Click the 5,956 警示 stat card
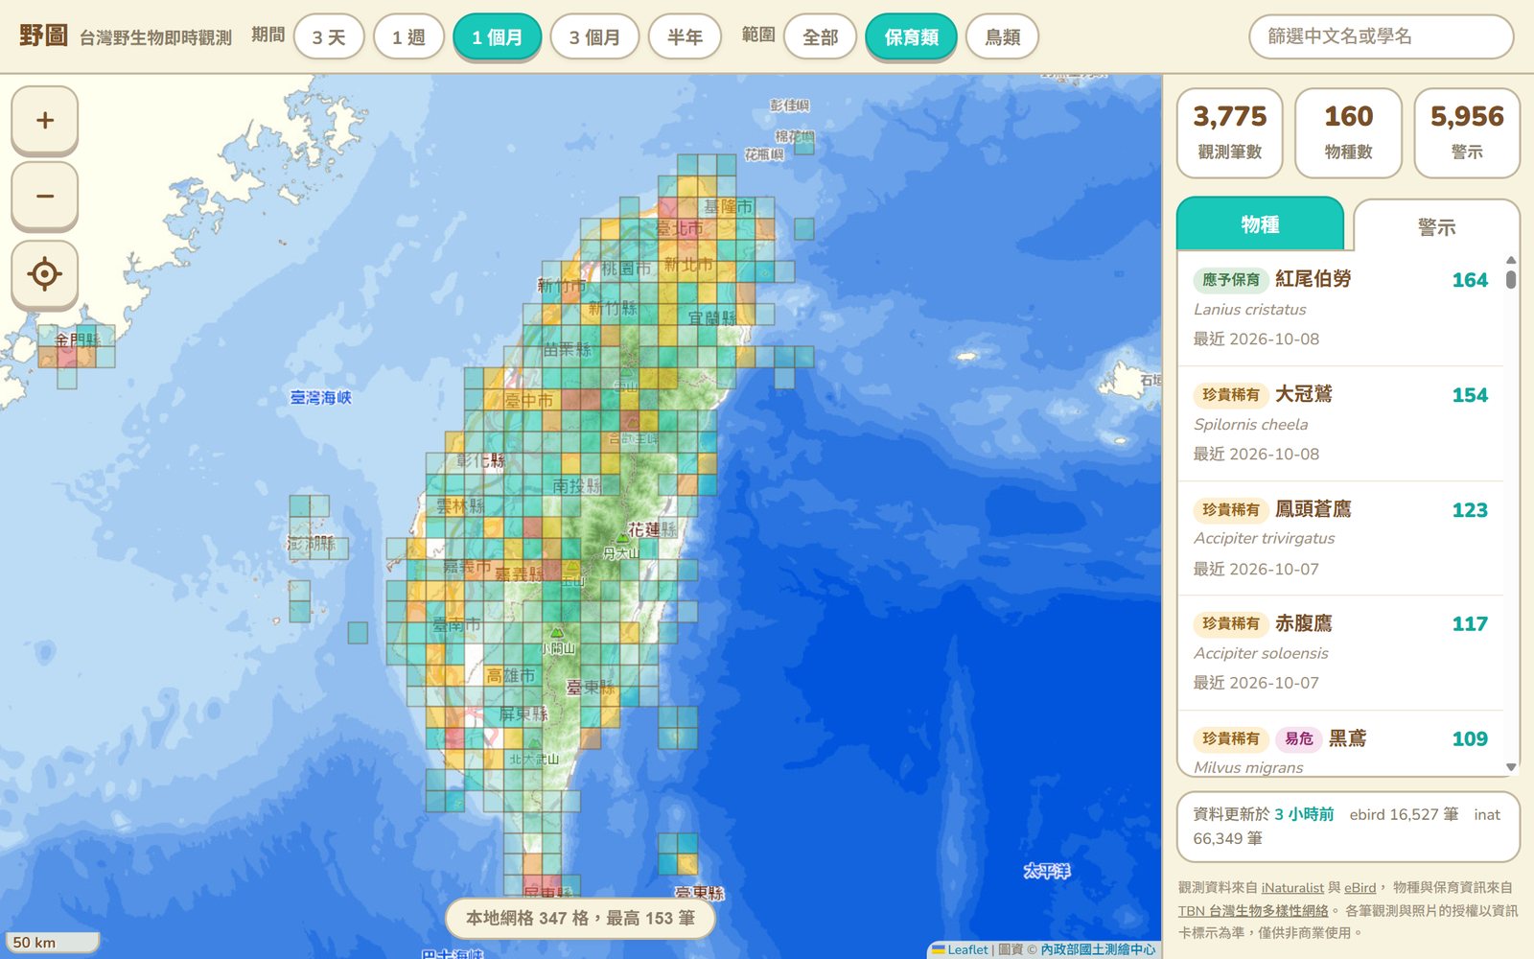This screenshot has width=1534, height=959. point(1467,133)
